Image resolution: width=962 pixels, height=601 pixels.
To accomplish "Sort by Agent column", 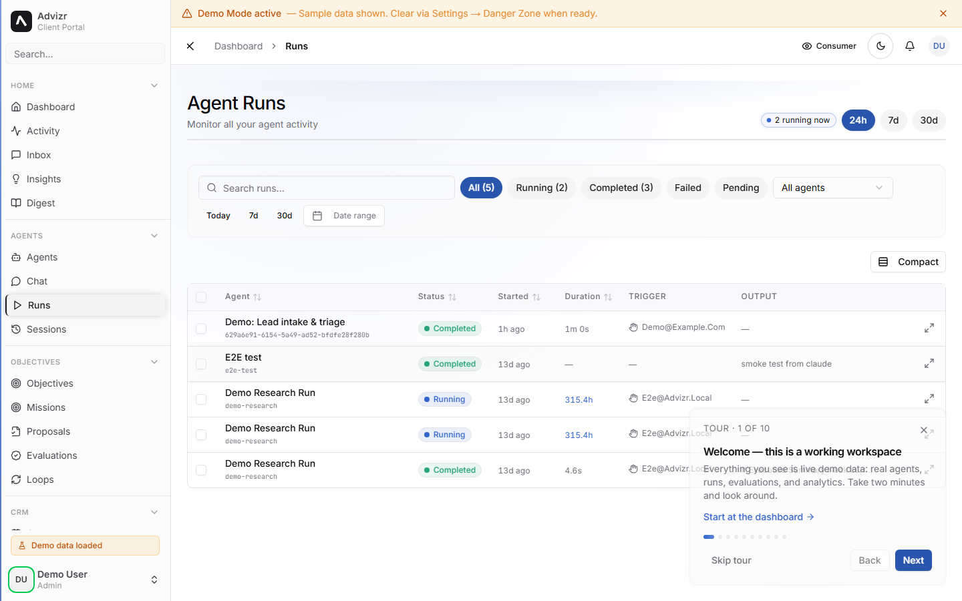I will (x=243, y=296).
